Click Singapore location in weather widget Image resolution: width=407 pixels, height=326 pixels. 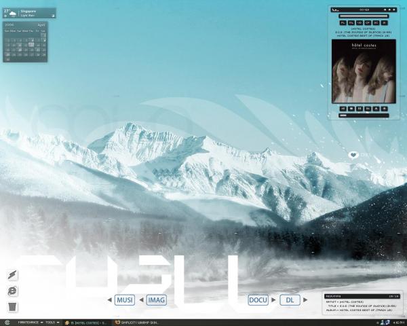28,12
